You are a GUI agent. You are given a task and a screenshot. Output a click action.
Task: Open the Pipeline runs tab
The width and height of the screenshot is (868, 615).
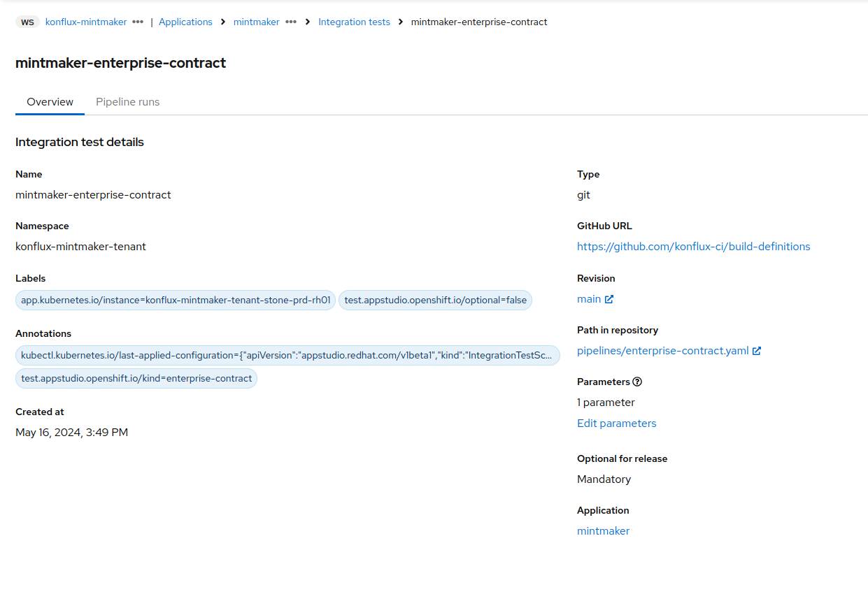click(x=128, y=102)
